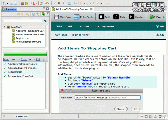Click the Last edit location arrow icon
The height and width of the screenshot is (120, 168).
[94, 3]
